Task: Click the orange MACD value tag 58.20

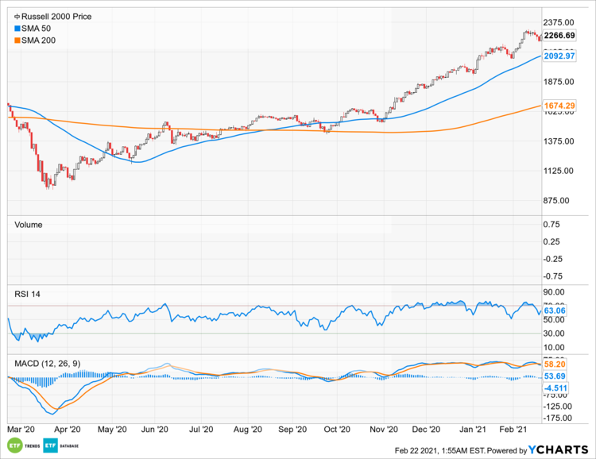Action: [554, 364]
